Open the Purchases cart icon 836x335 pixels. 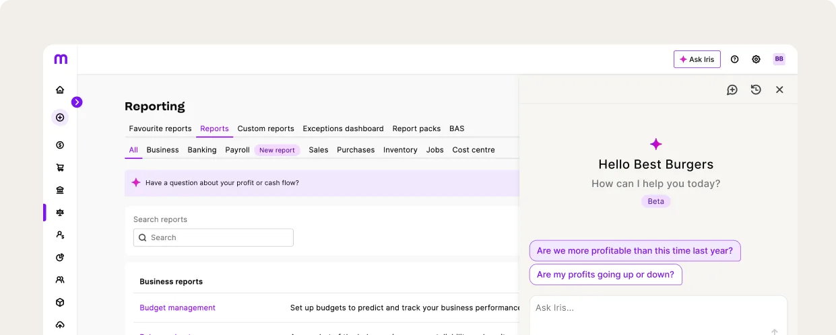coord(60,167)
